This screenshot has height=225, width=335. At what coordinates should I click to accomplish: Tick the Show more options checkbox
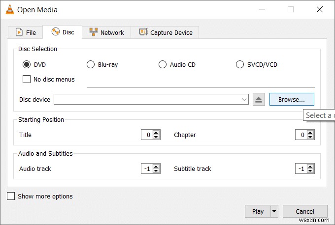tap(11, 196)
